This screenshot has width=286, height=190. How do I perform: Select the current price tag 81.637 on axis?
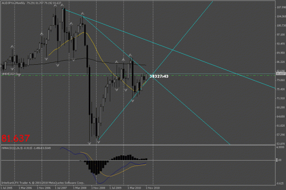click(281, 73)
